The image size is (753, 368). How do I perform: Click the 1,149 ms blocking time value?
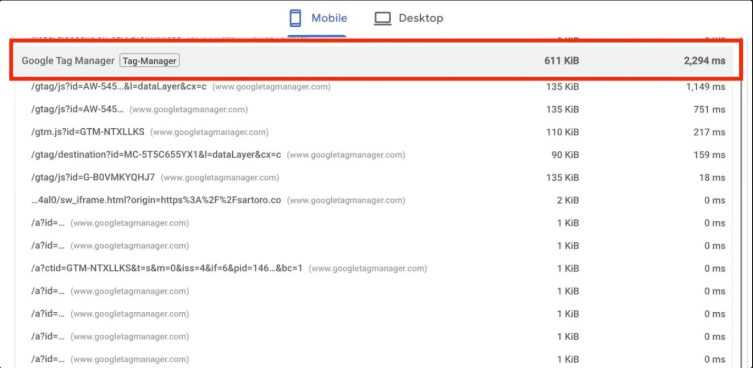[705, 87]
